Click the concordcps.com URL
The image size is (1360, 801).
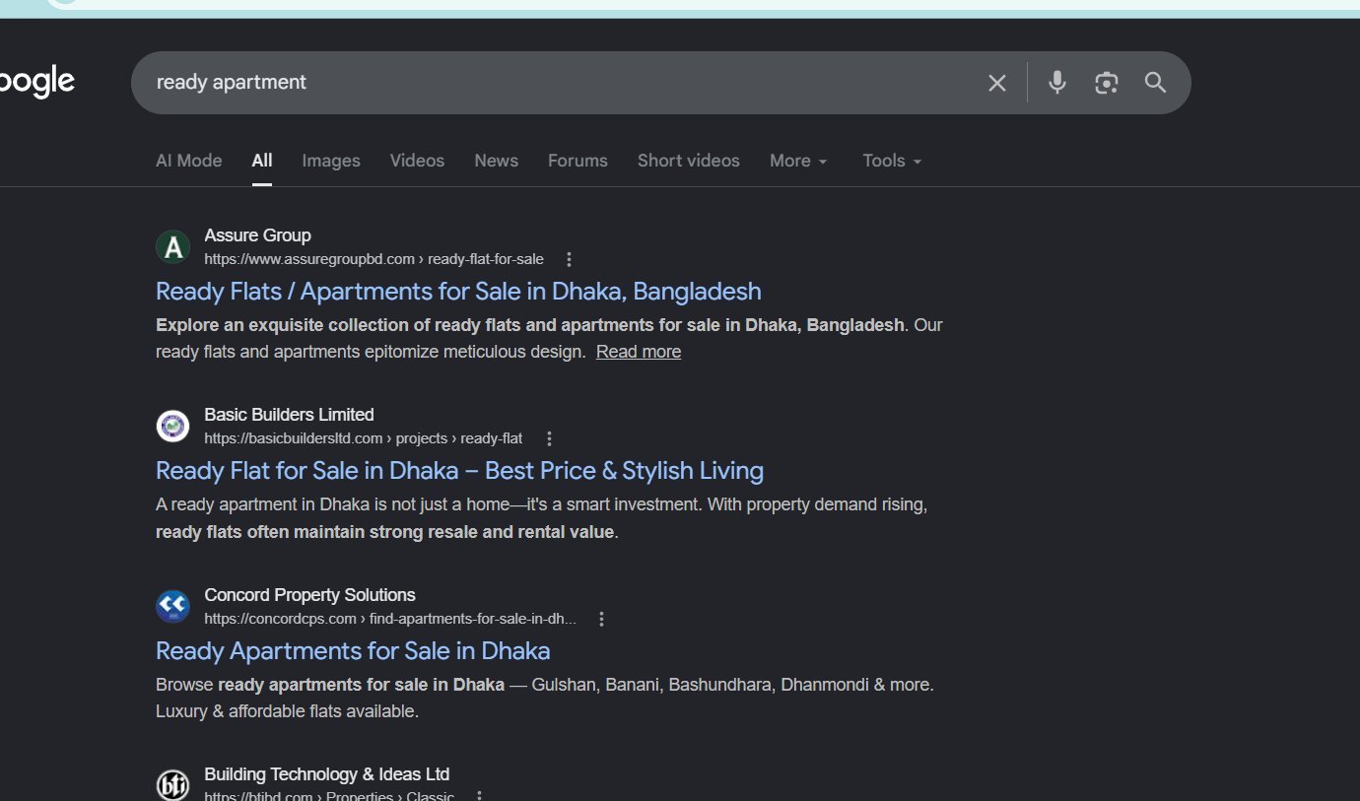(390, 619)
